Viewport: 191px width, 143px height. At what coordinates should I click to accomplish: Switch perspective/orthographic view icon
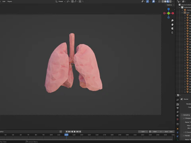(x=172, y=33)
